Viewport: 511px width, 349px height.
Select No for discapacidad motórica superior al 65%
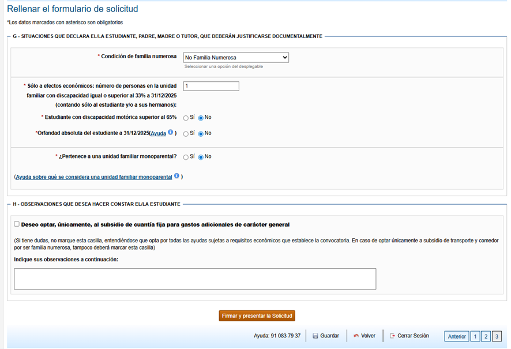201,118
